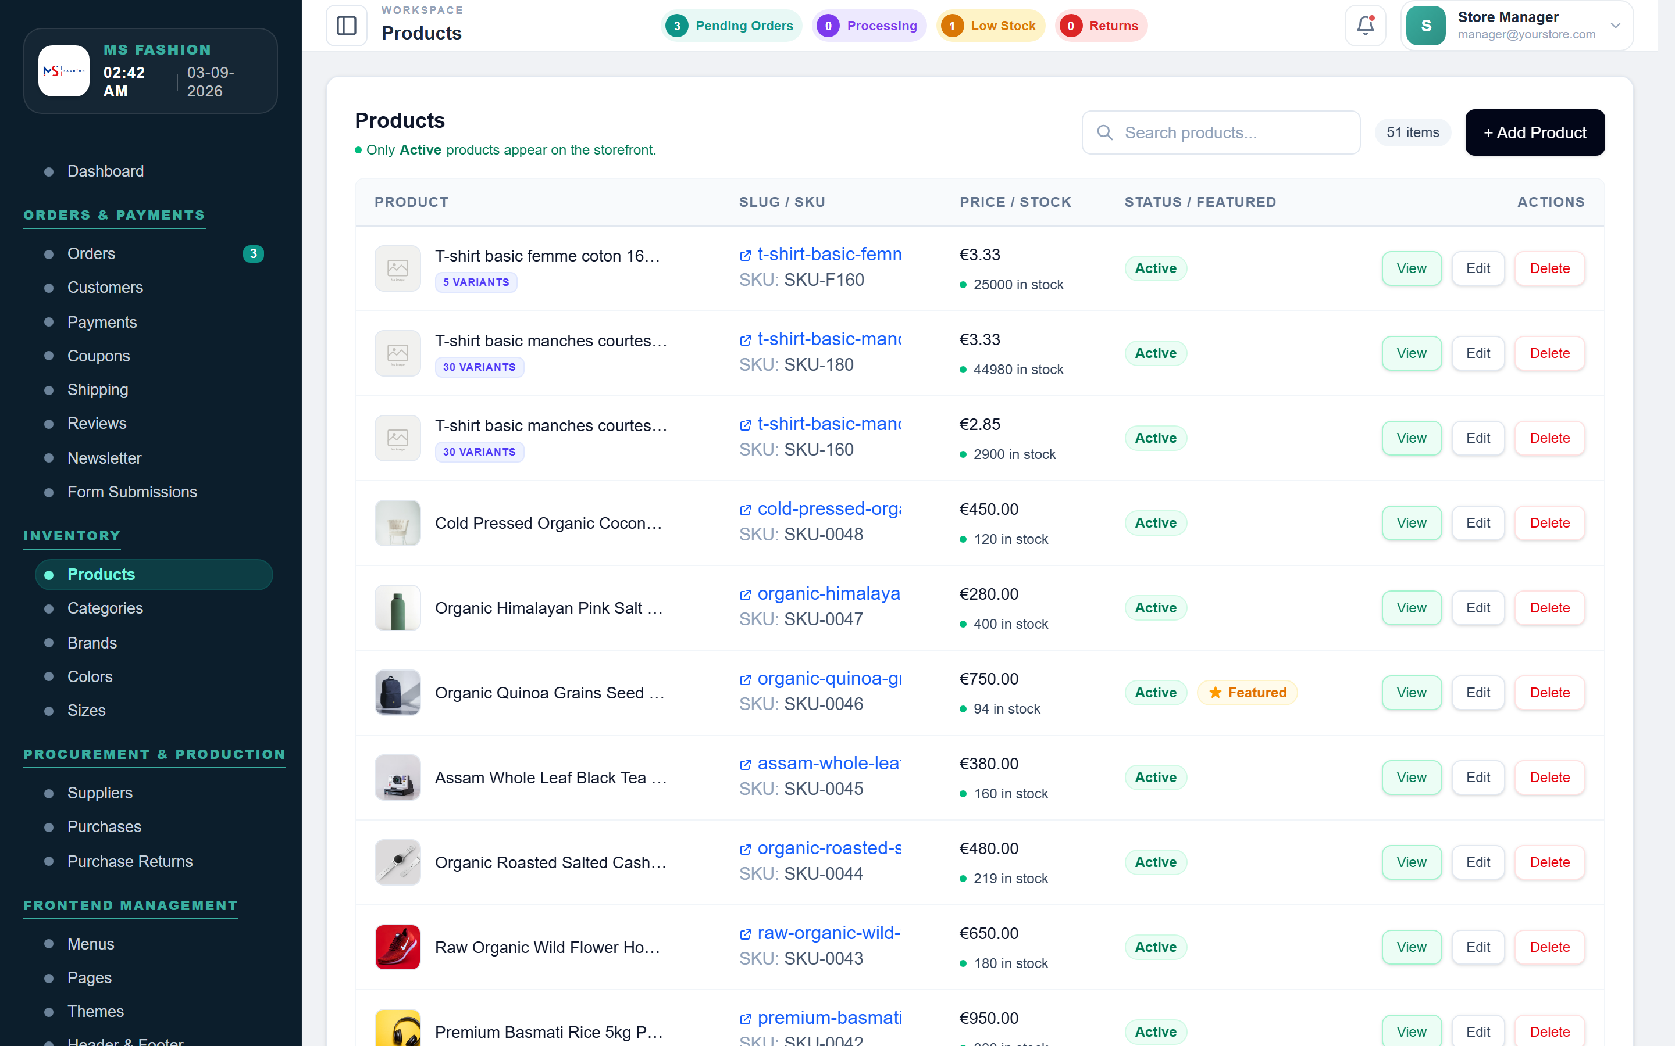
Task: Click the 51 items count label
Action: [1412, 132]
